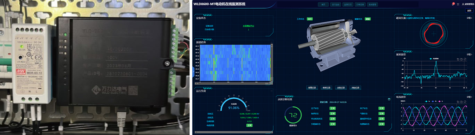
Task: Click the zoom-reset icon on 电流波形 chart
Action: tap(461, 102)
